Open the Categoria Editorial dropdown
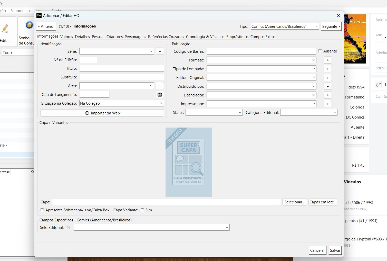 click(309, 112)
